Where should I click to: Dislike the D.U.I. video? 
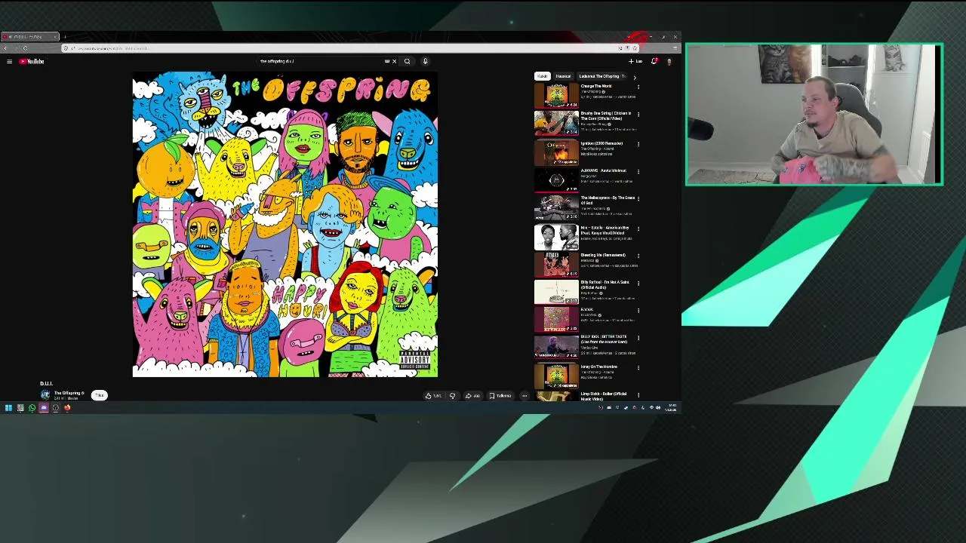click(453, 395)
